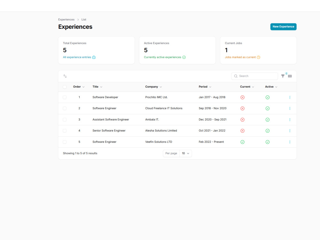Tick the select-all checkbox in table header
The width and height of the screenshot is (320, 240).
(65, 87)
